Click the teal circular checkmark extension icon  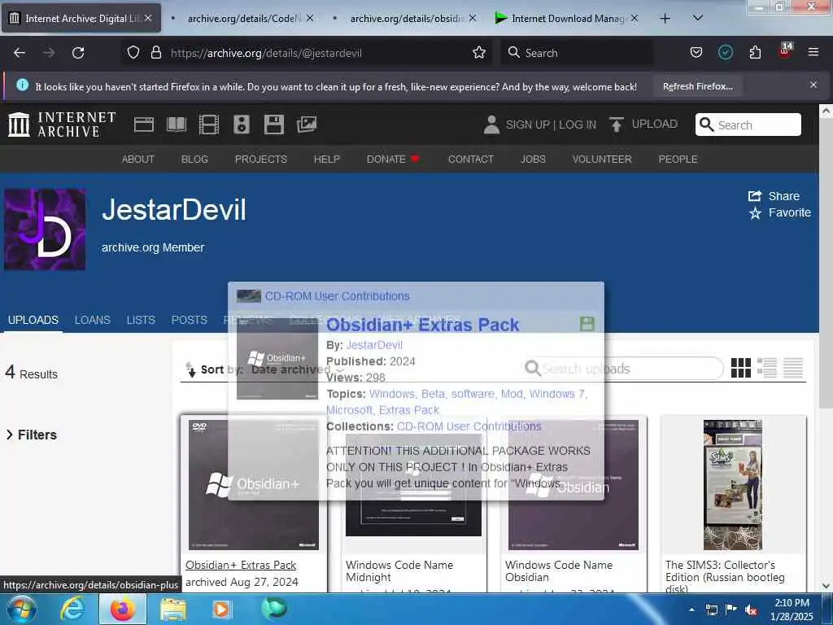pyautogui.click(x=726, y=52)
